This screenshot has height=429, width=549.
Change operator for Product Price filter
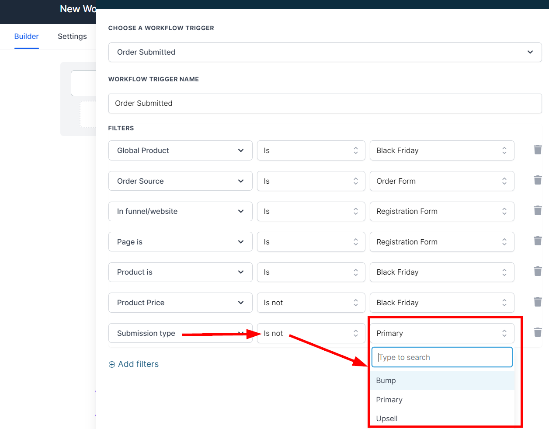click(x=311, y=303)
